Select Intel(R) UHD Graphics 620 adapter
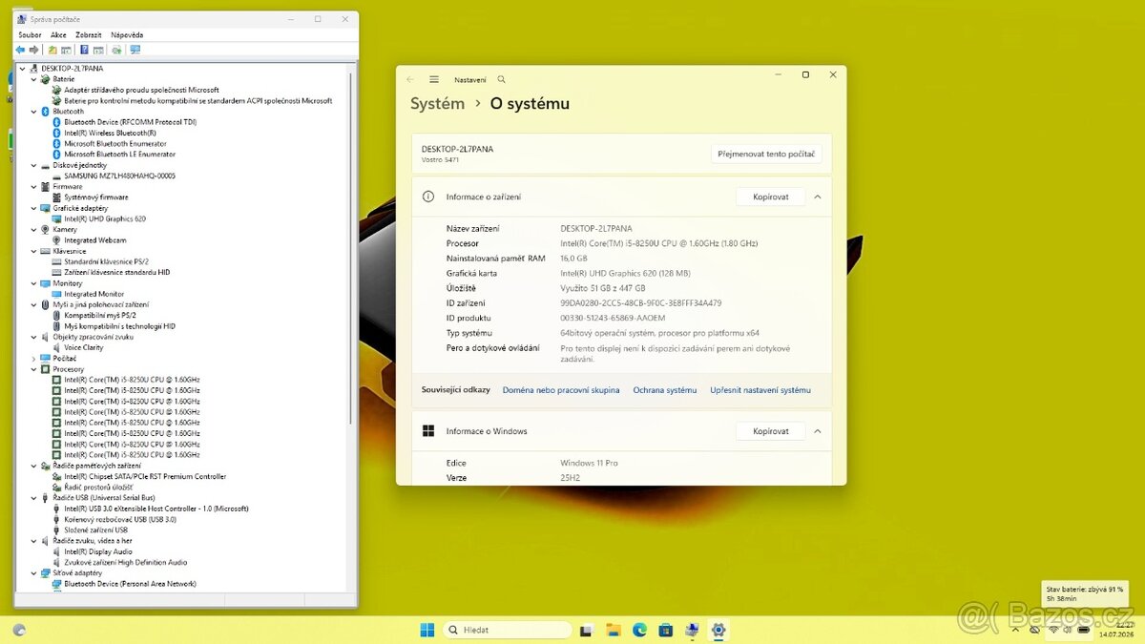 pyautogui.click(x=105, y=218)
